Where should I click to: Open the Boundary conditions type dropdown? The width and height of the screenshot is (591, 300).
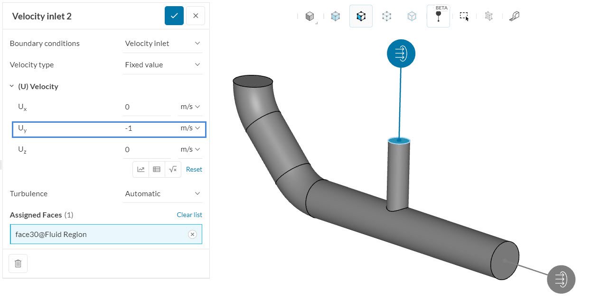pyautogui.click(x=162, y=44)
